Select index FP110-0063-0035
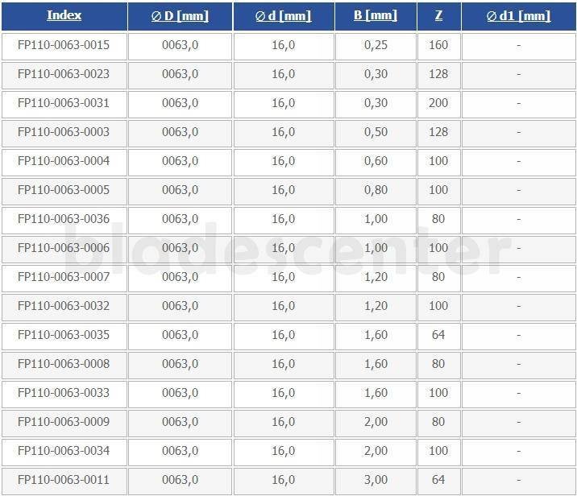 64,335
